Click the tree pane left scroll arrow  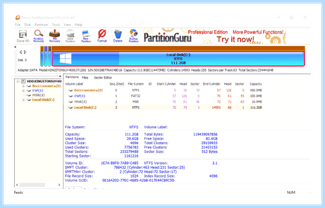click(17, 185)
